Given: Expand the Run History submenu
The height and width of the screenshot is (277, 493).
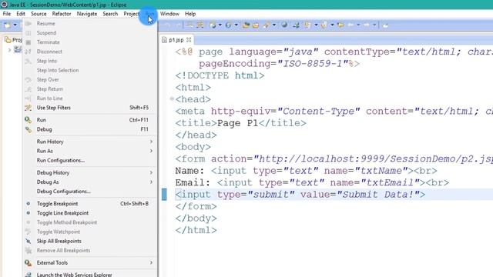Looking at the screenshot, I should pyautogui.click(x=90, y=142).
